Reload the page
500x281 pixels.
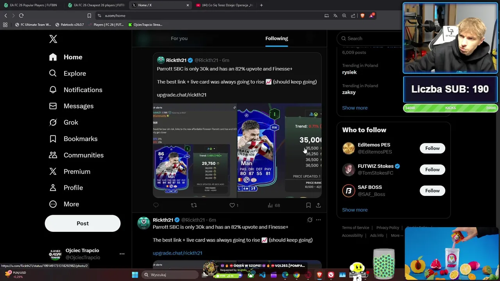pyautogui.click(x=21, y=16)
